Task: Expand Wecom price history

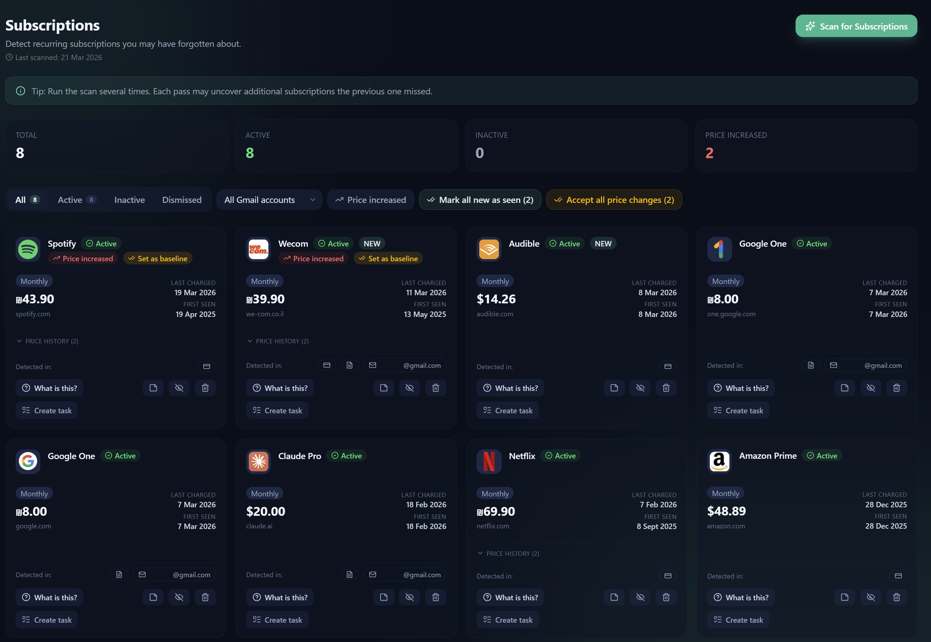Action: click(278, 341)
